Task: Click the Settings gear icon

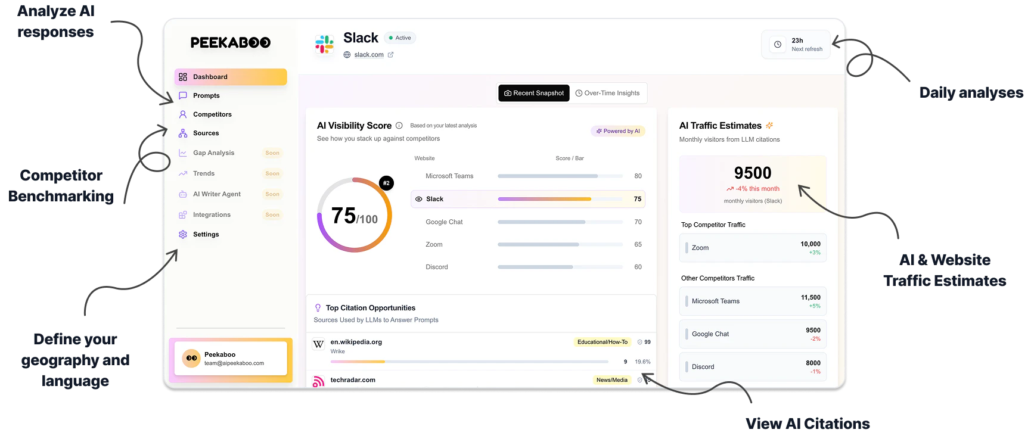Action: 183,235
